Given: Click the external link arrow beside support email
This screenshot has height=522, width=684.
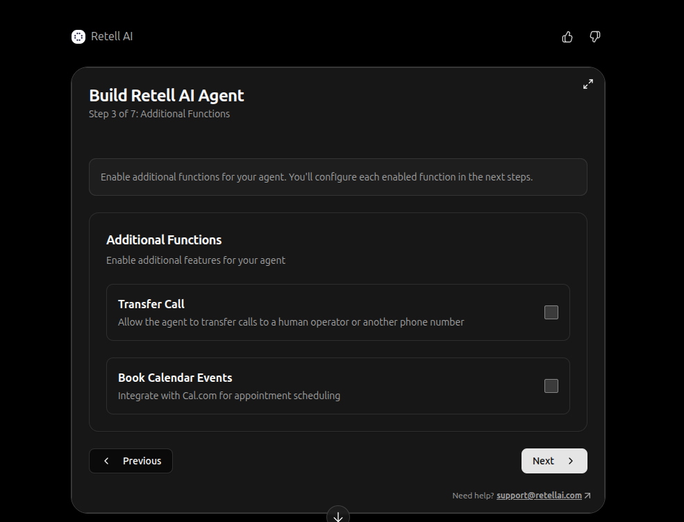Looking at the screenshot, I should [587, 496].
